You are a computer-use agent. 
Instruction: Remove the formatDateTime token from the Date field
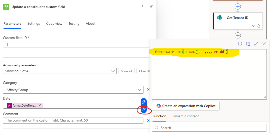40,106
